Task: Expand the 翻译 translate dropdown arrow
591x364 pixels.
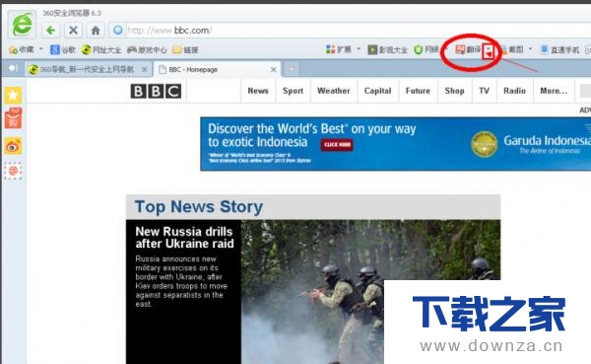Action: point(489,50)
